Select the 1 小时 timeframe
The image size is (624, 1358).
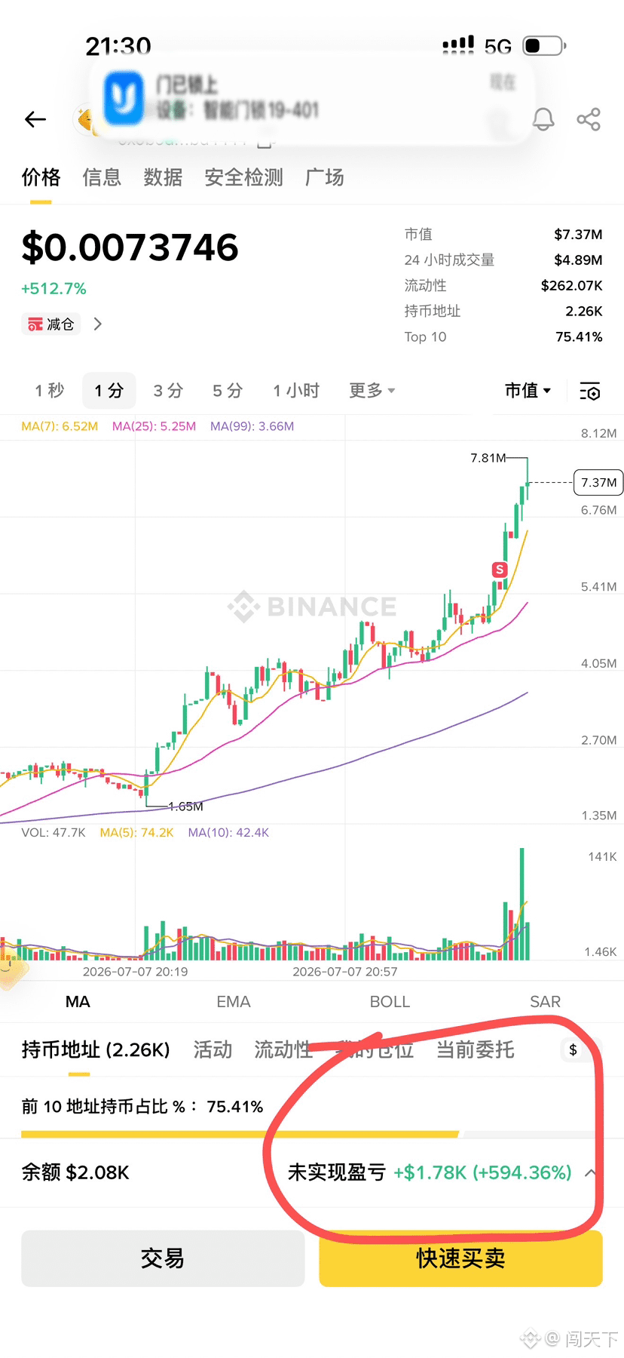coord(296,391)
